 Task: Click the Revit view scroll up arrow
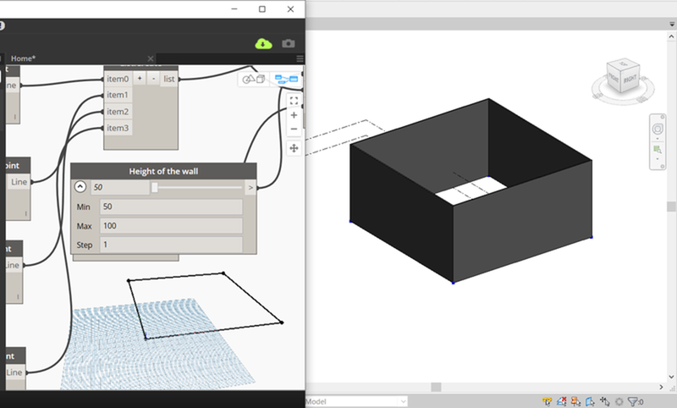[x=671, y=36]
